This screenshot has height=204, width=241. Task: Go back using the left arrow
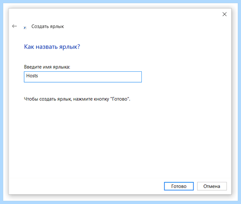pos(14,26)
